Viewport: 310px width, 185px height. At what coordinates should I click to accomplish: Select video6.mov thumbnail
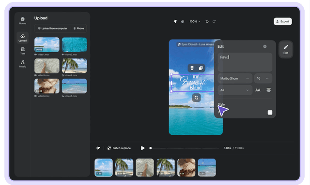(74, 86)
